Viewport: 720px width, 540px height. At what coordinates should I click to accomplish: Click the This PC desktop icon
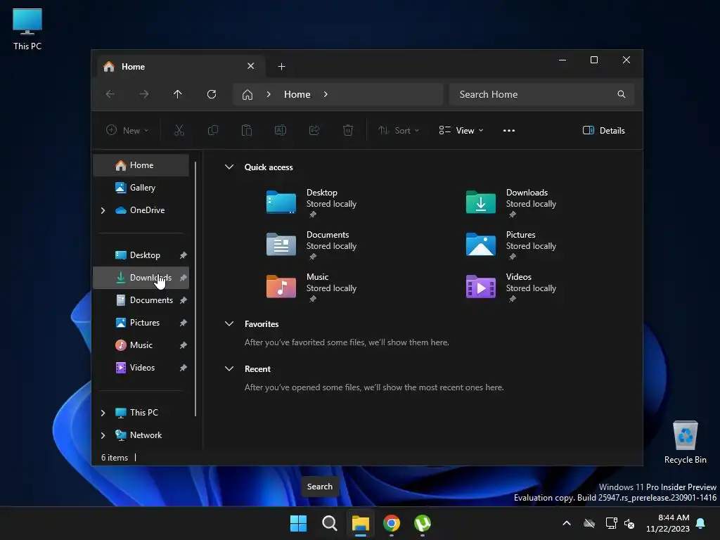coord(27,30)
